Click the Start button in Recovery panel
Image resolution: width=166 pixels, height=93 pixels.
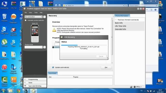[106, 67]
